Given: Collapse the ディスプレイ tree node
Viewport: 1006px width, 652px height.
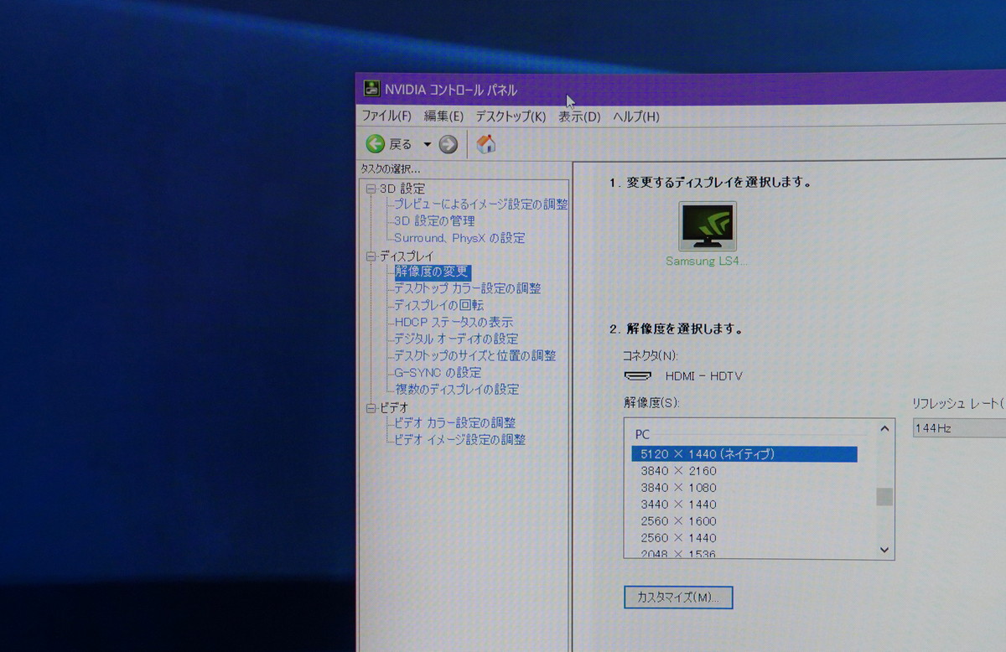Looking at the screenshot, I should 371,256.
